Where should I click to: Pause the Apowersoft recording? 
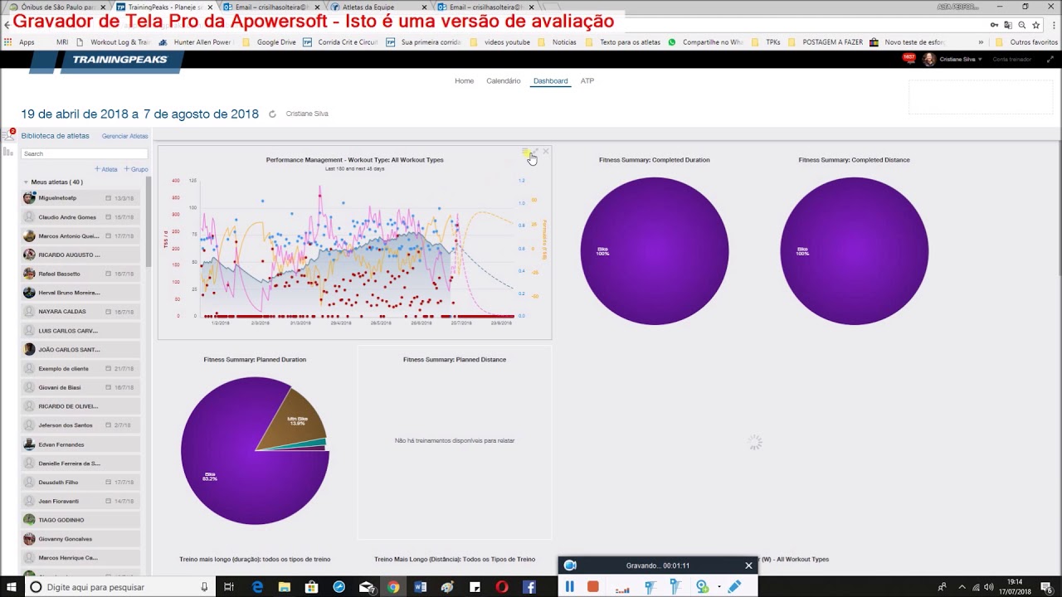[x=570, y=586]
